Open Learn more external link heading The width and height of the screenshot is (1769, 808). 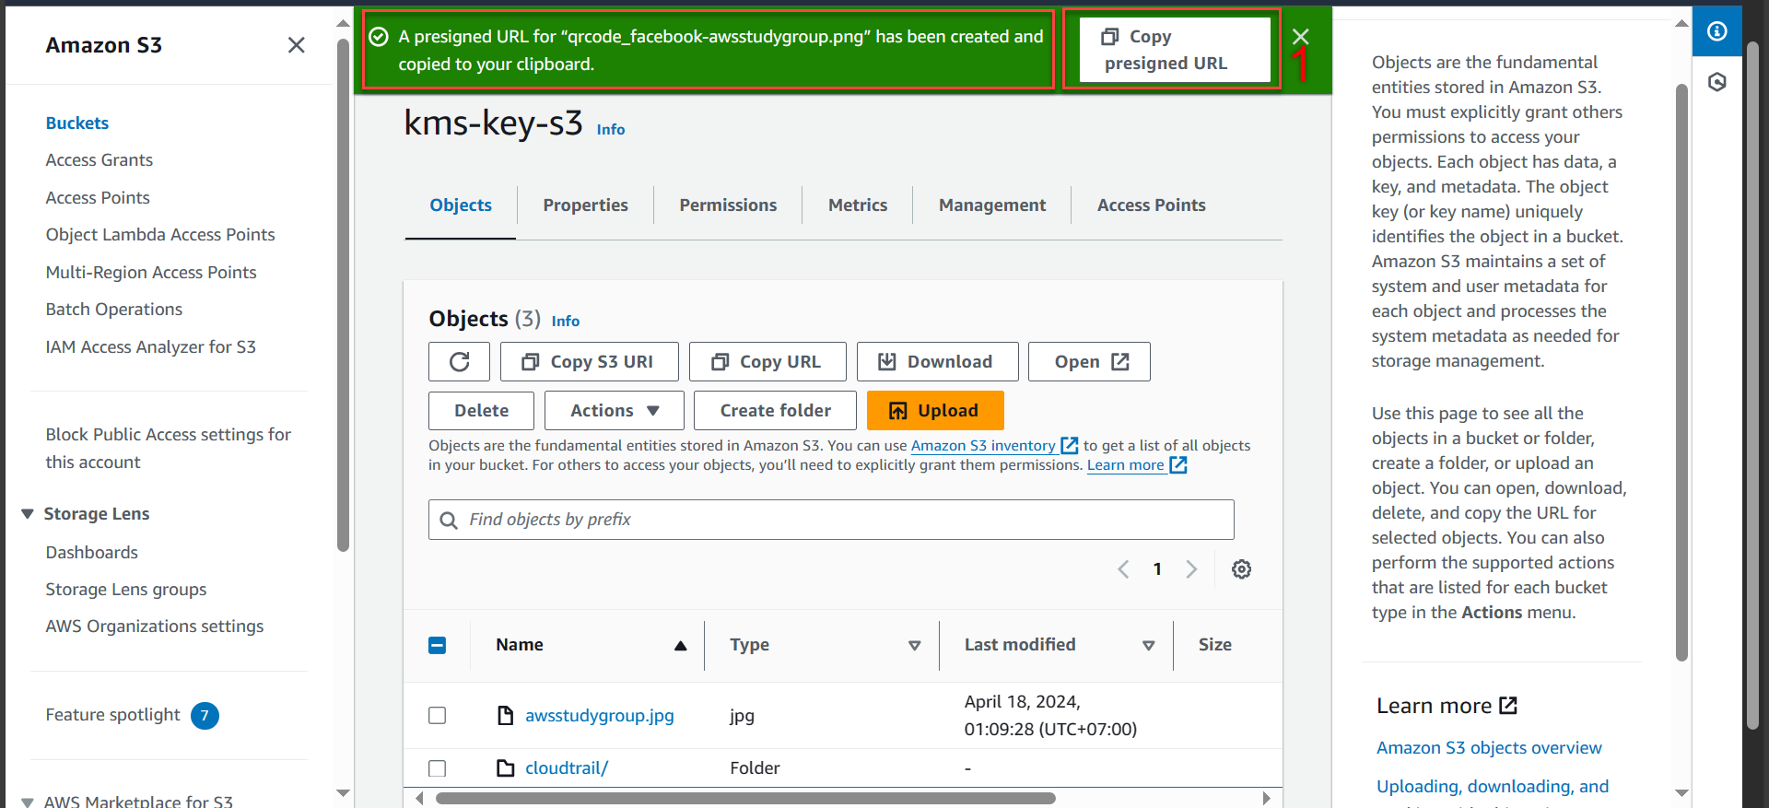1447,707
